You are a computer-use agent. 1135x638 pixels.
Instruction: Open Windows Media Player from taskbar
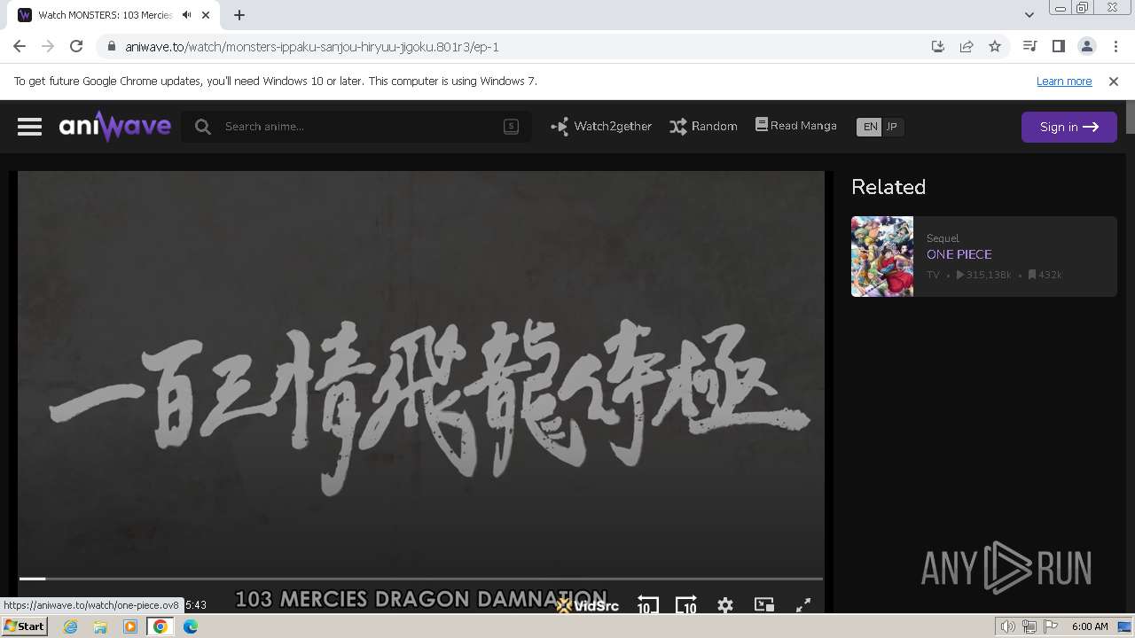tap(130, 626)
